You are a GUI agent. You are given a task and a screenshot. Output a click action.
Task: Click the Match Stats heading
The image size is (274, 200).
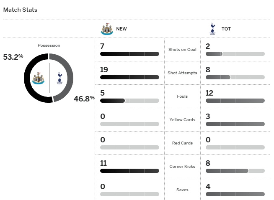pyautogui.click(x=20, y=10)
